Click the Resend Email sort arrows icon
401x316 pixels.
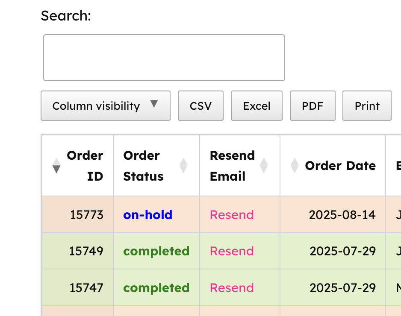[264, 166]
